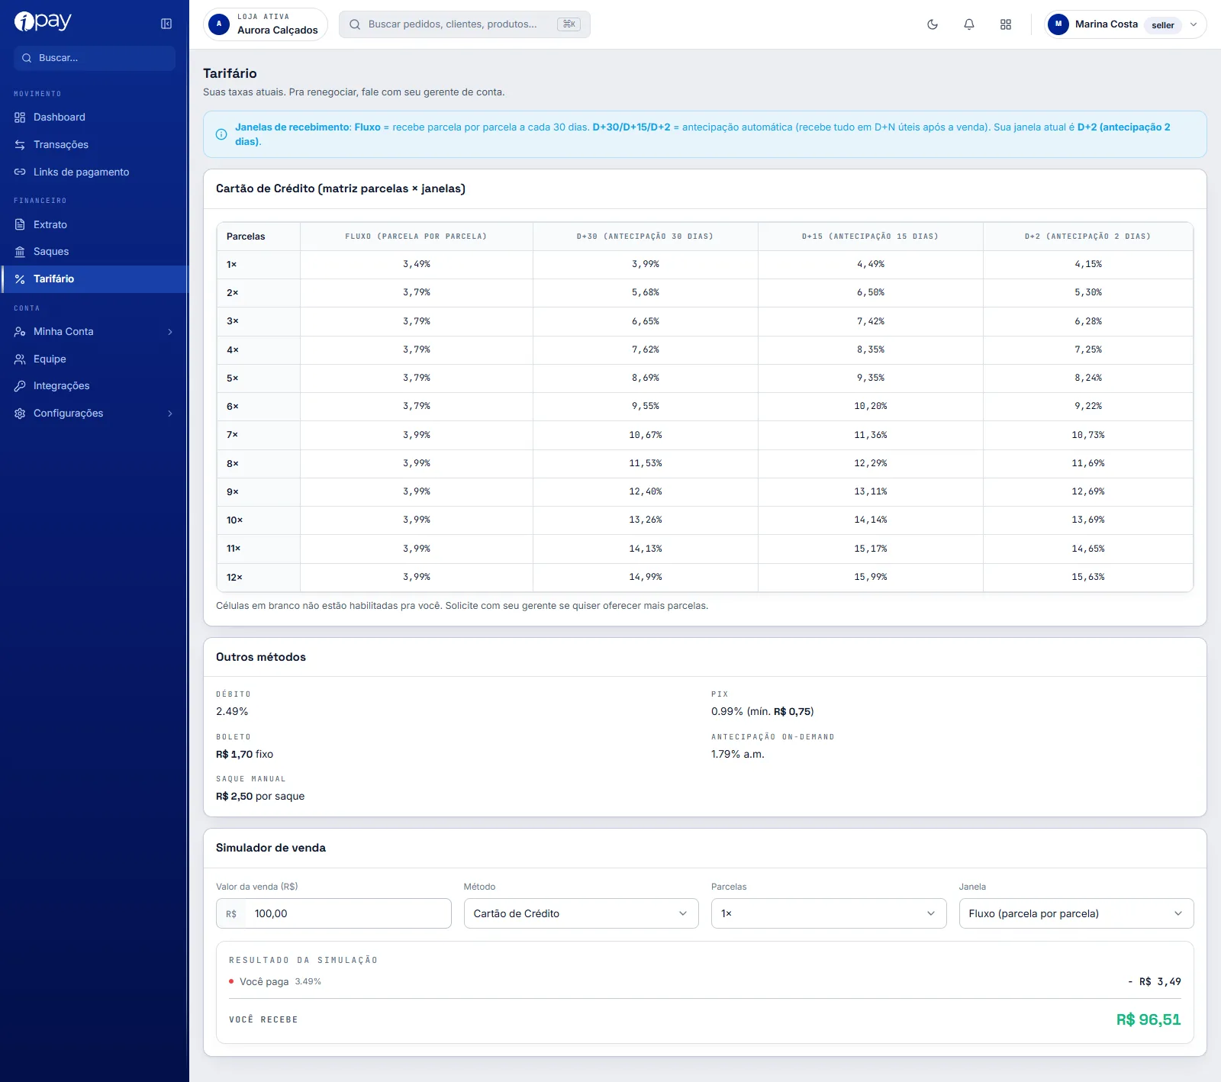1221x1082 pixels.
Task: Open the Parcelas dropdown
Action: 829,913
